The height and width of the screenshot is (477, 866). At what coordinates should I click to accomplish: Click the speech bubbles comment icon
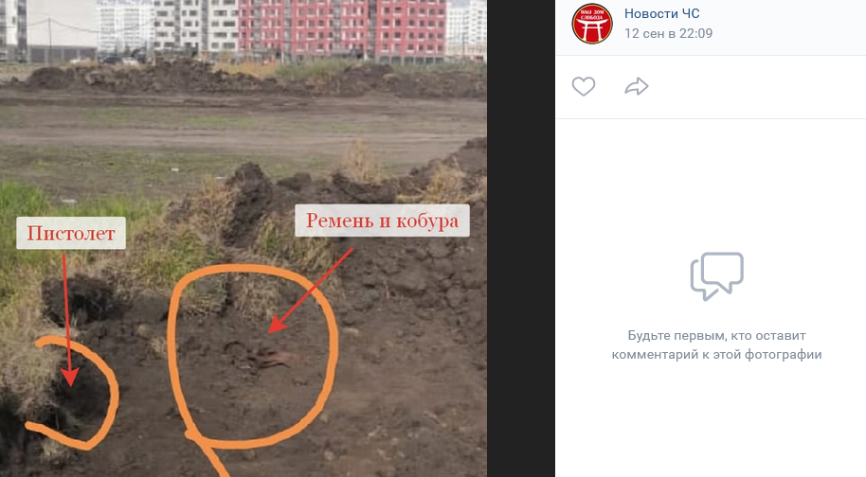717,275
